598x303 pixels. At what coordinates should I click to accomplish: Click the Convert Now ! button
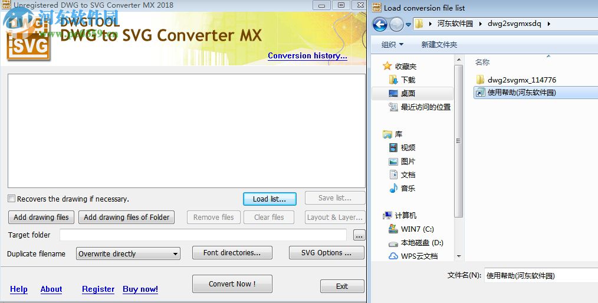pyautogui.click(x=232, y=284)
